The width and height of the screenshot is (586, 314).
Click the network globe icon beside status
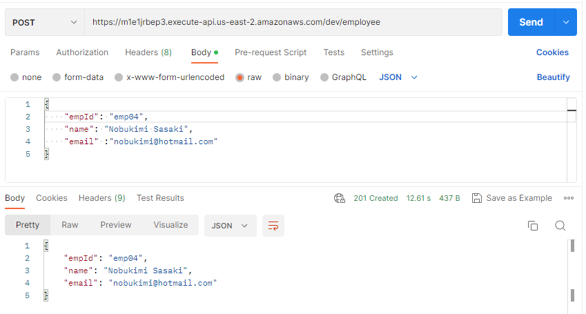click(340, 198)
